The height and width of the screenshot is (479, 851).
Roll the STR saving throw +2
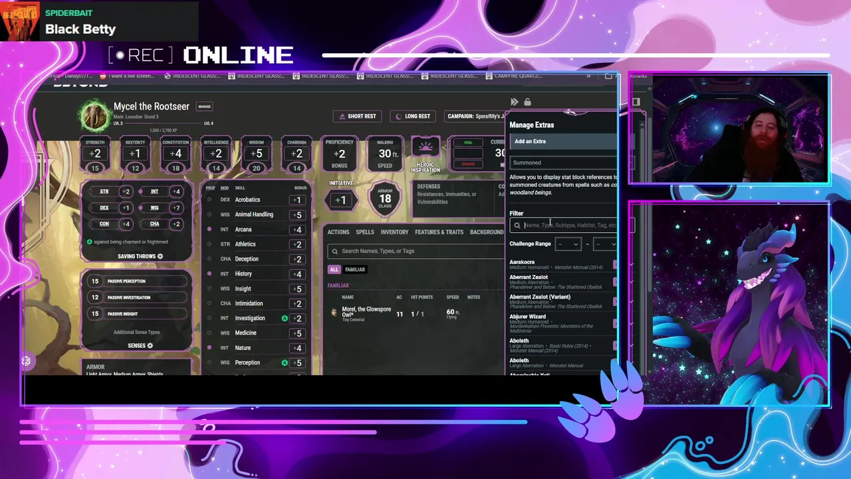click(126, 192)
